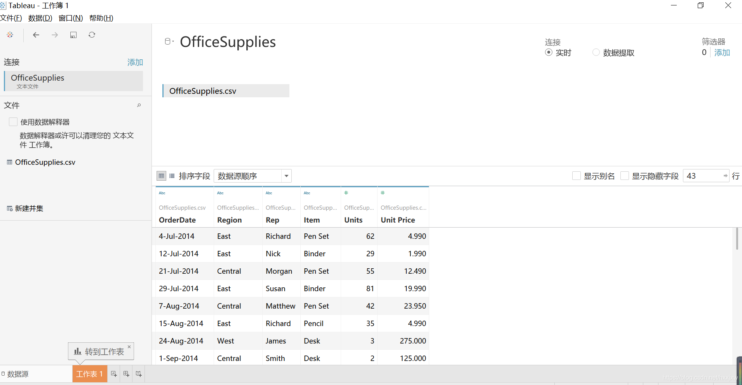Viewport: 742px width, 385px height.
Task: Select the 实时 live connection radio
Action: click(549, 52)
